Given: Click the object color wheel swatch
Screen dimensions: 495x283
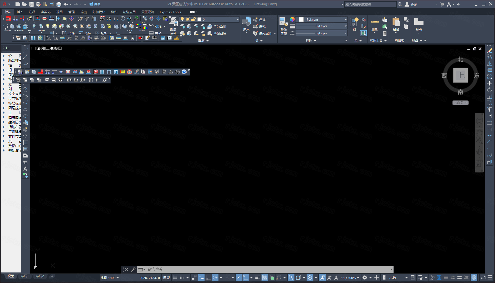Looking at the screenshot, I should click(292, 19).
